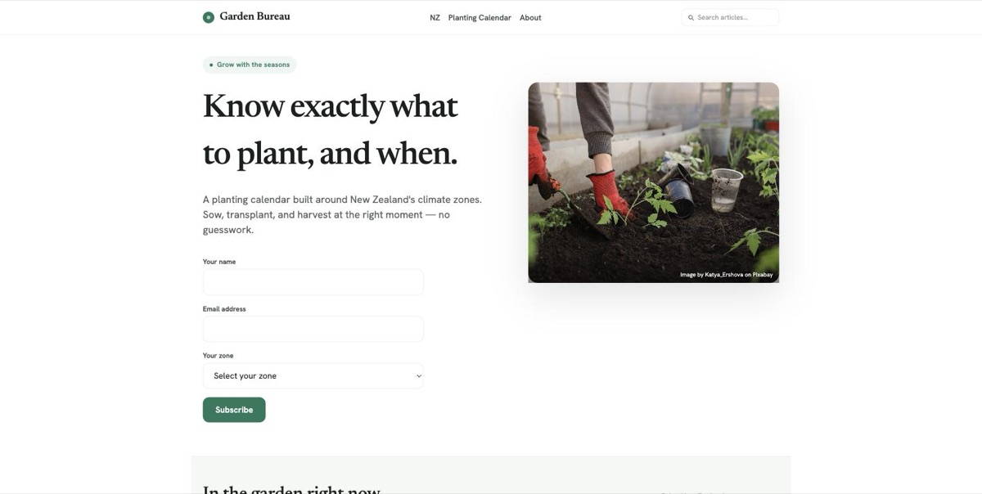Click the Subscribe button

234,410
